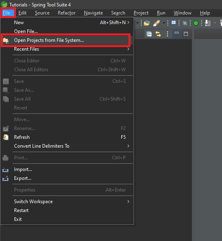Open the Help menu
222x241 pixels.
pyautogui.click(x=205, y=13)
